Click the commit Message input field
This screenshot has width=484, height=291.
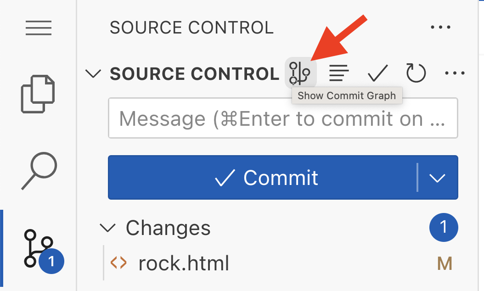tap(283, 118)
